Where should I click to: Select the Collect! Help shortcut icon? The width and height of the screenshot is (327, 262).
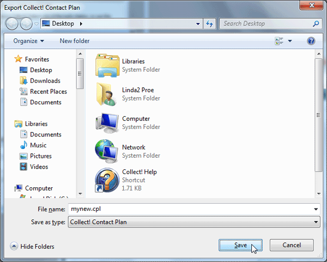coord(107,180)
